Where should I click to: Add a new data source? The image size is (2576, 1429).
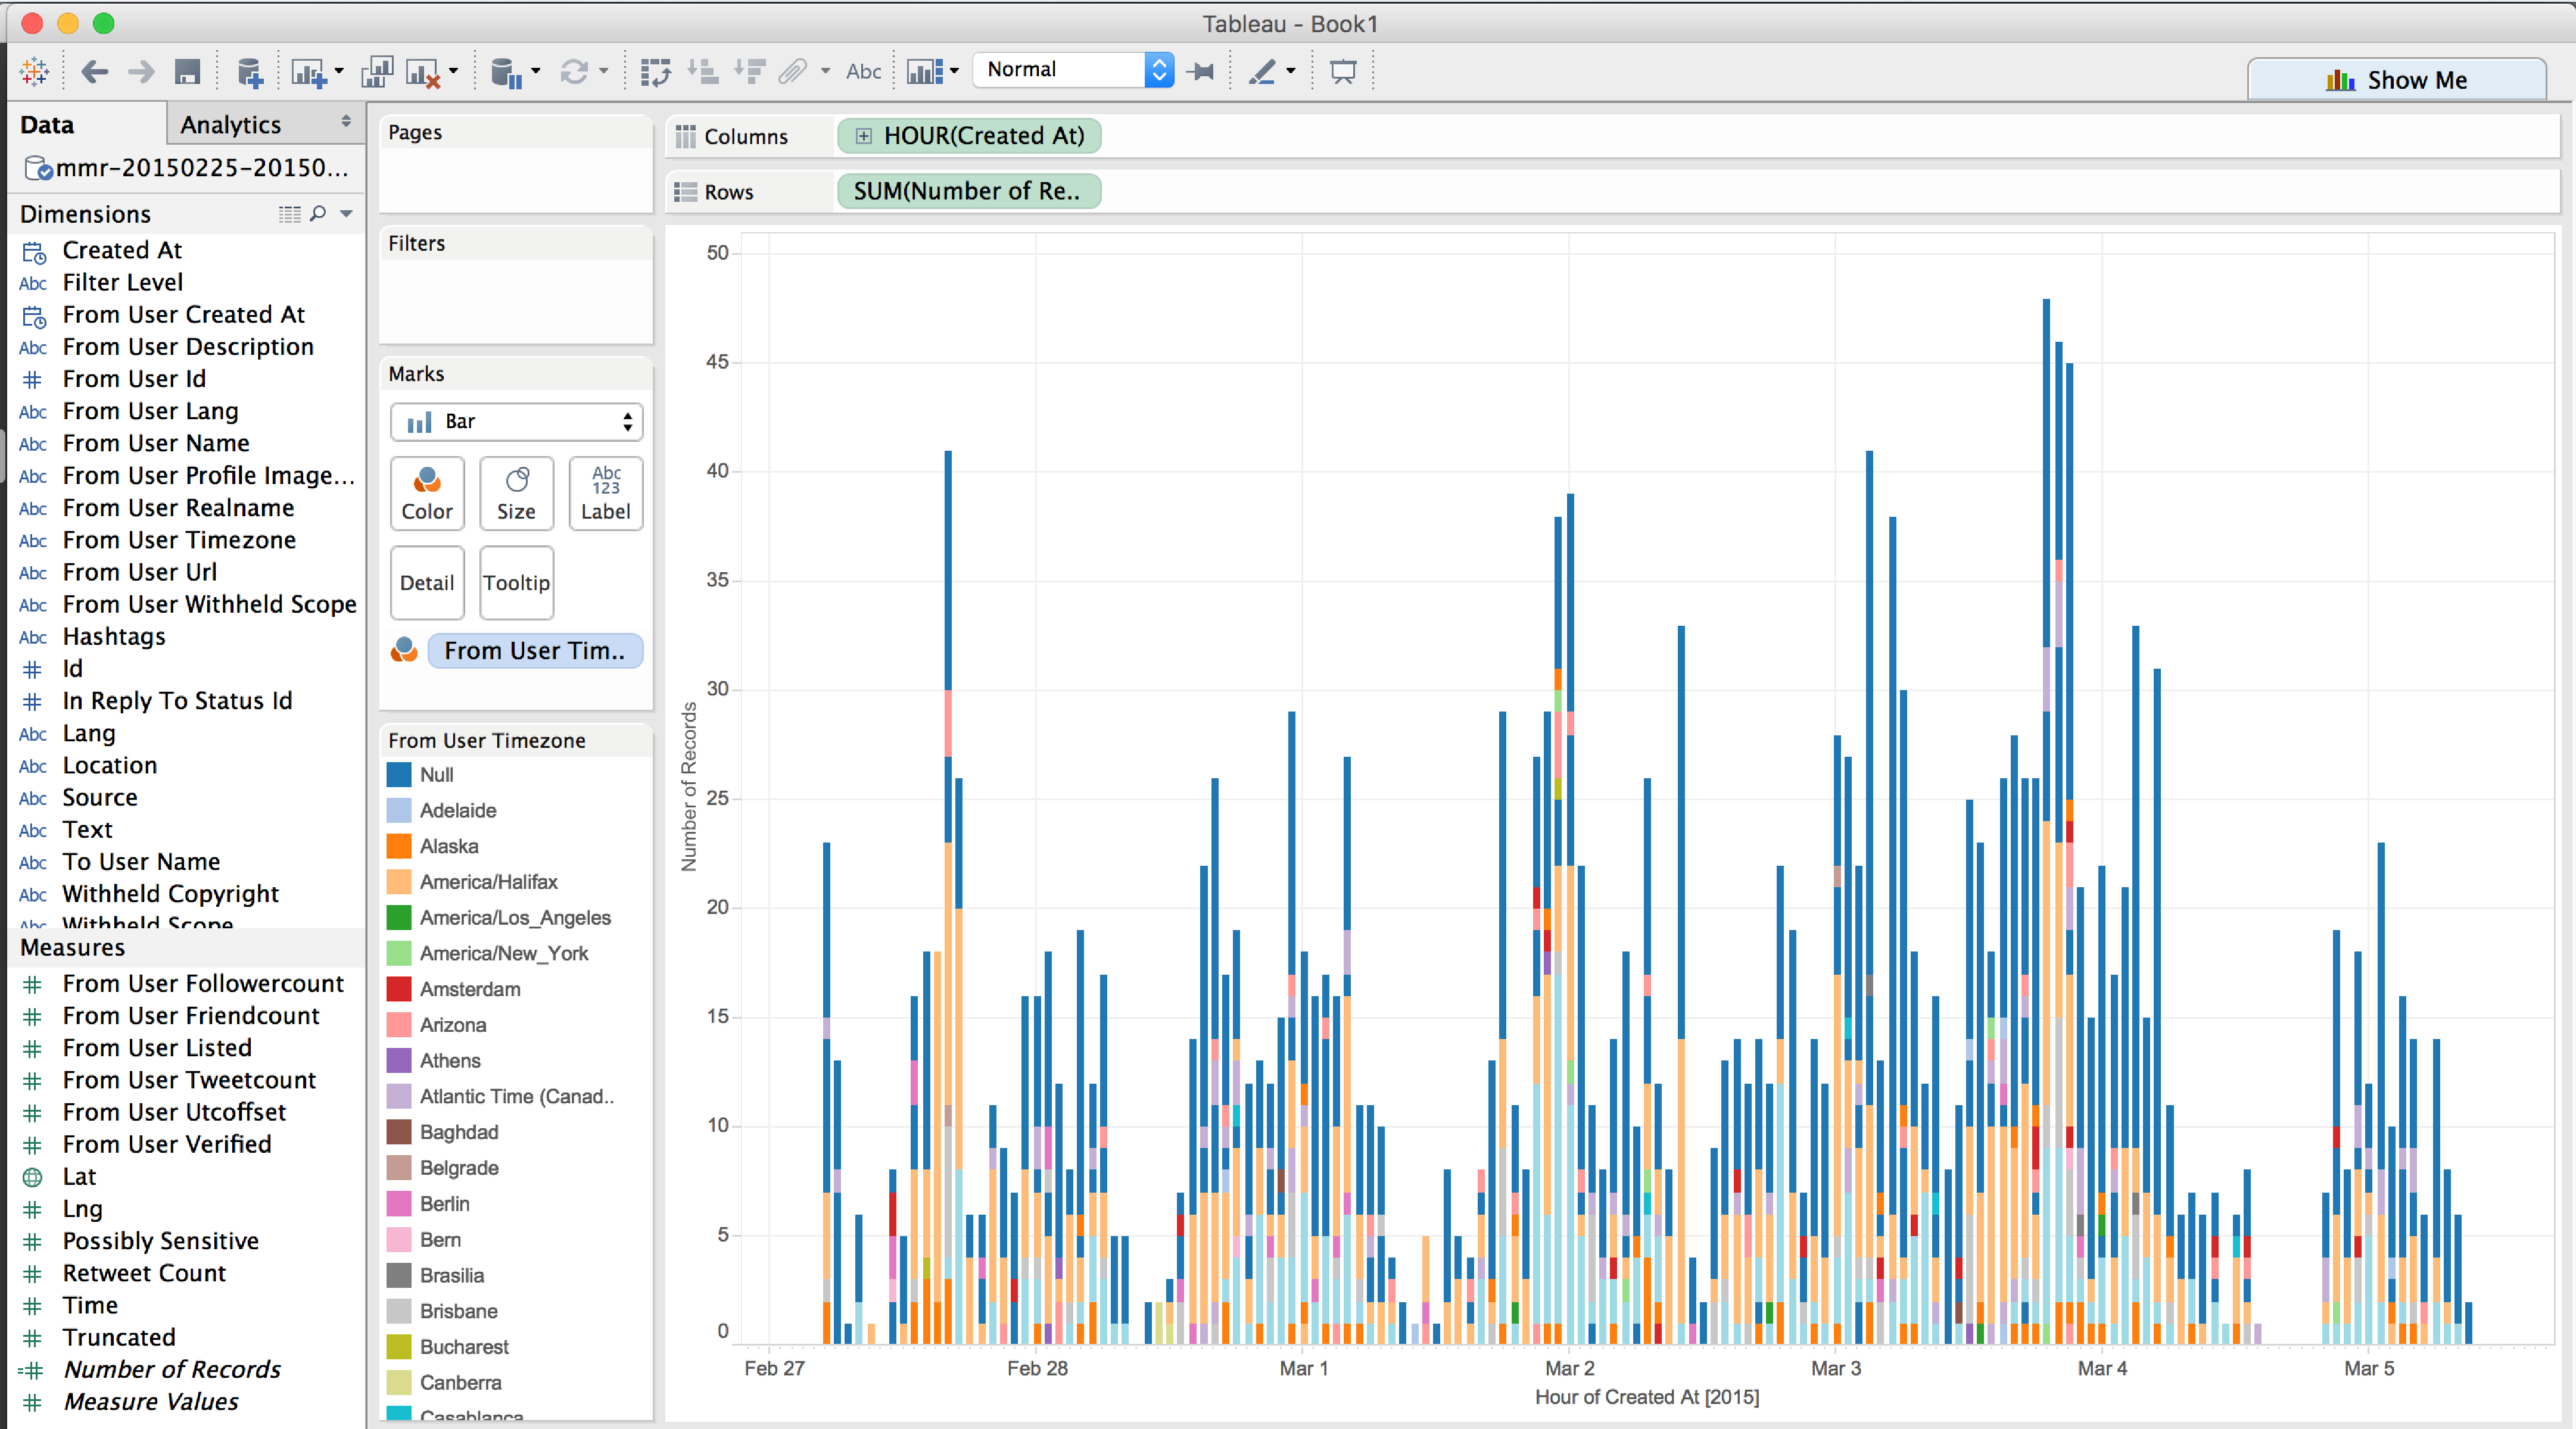click(x=249, y=72)
